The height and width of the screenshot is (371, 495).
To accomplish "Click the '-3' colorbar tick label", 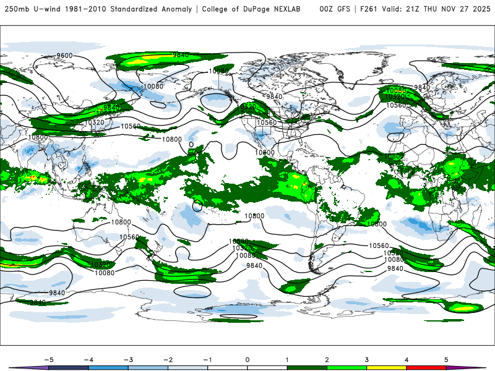I will pyautogui.click(x=128, y=360).
